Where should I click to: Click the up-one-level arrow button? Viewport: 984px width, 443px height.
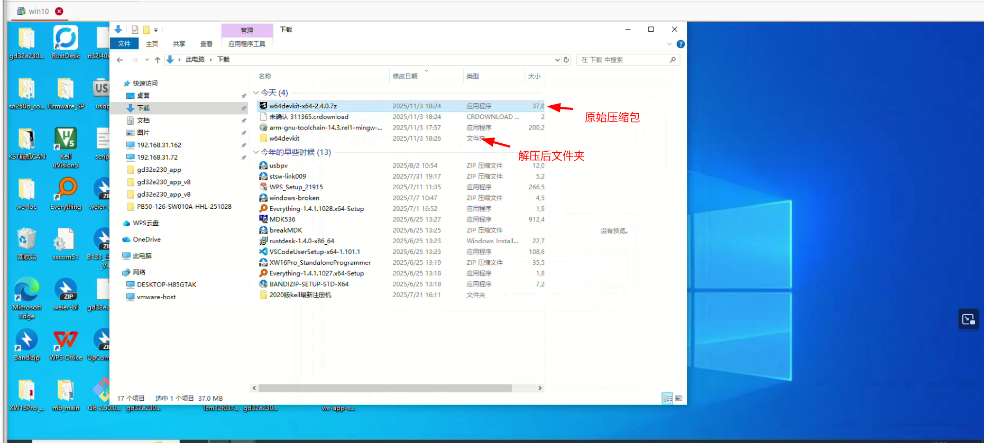pos(158,60)
